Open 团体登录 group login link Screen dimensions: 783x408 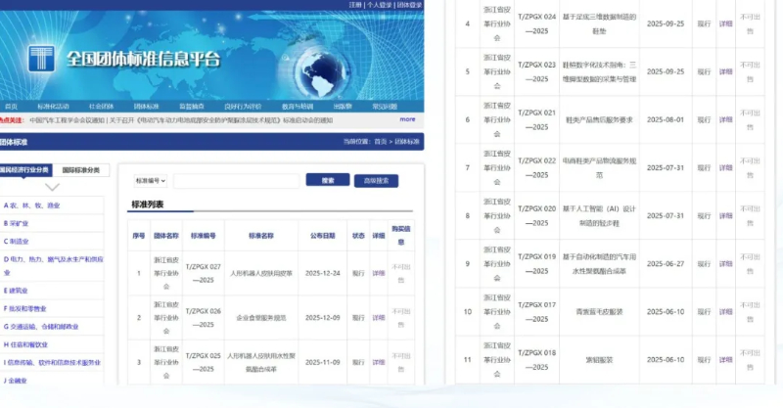(409, 5)
